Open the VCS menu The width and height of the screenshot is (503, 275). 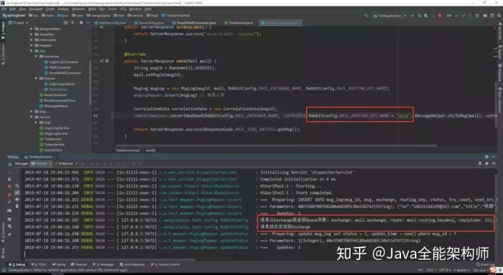click(x=123, y=9)
